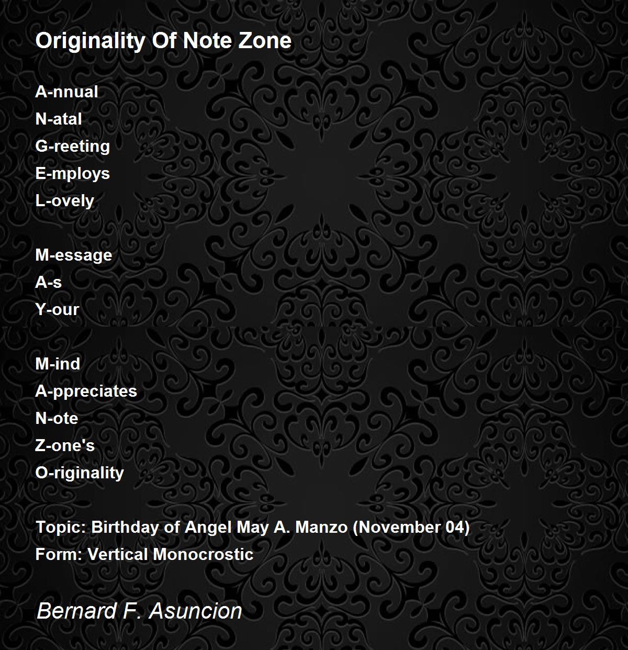Click the poem title Originality Of Note Zone
Screen dimensions: 628x650
(163, 41)
